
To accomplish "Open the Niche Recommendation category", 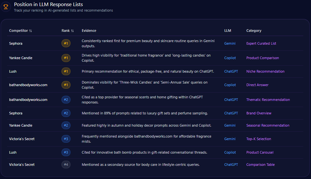I will tap(265, 71).
